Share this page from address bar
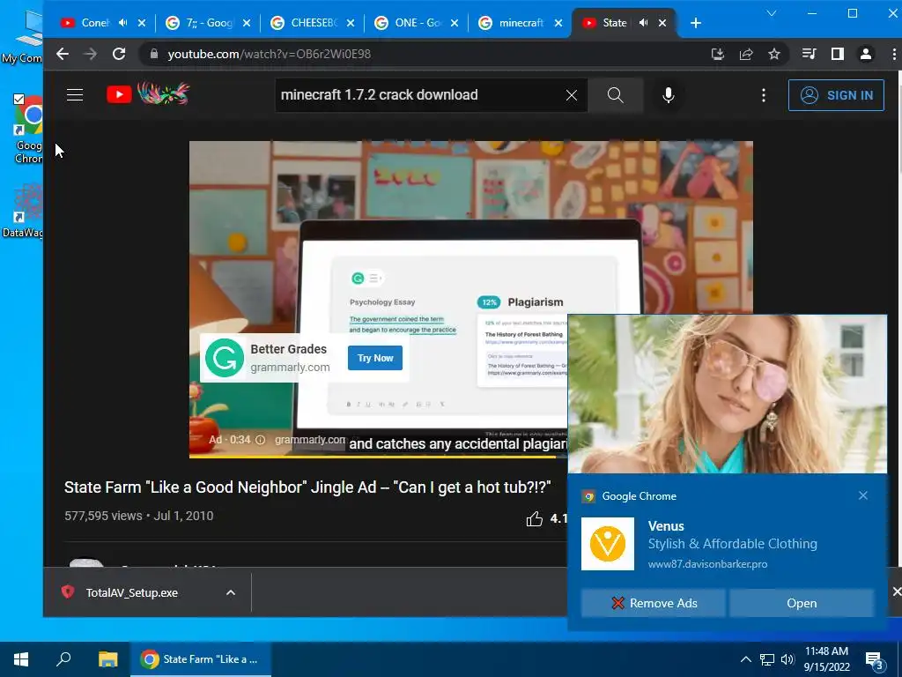 [x=746, y=54]
